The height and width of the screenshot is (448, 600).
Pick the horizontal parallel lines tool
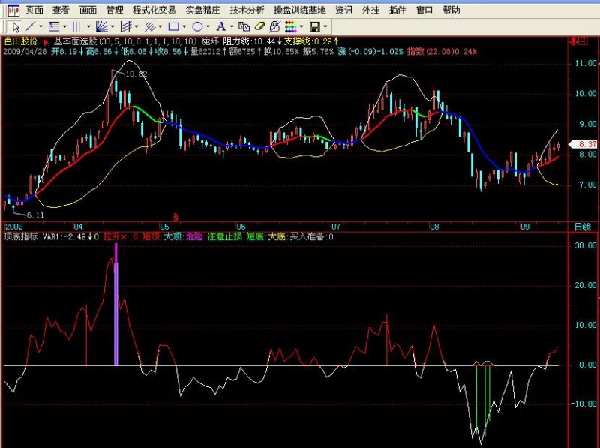point(54,27)
